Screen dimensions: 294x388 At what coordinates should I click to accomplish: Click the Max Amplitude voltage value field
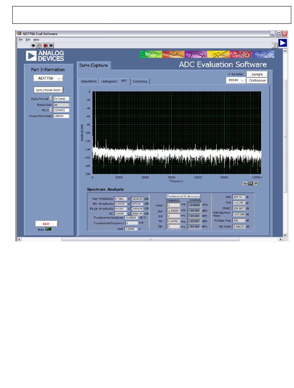tap(121, 199)
